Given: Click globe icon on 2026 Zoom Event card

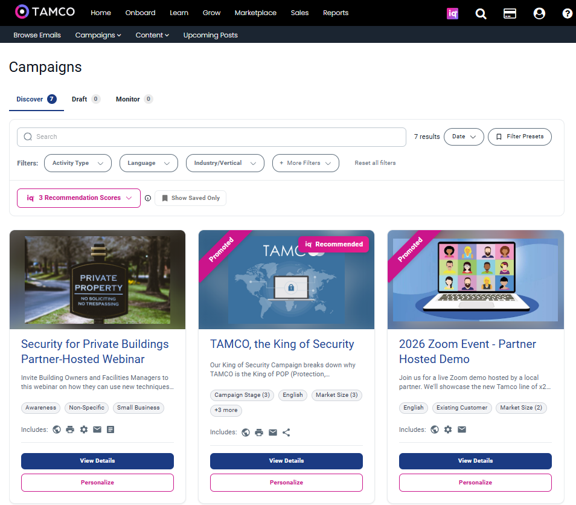Looking at the screenshot, I should pos(435,429).
